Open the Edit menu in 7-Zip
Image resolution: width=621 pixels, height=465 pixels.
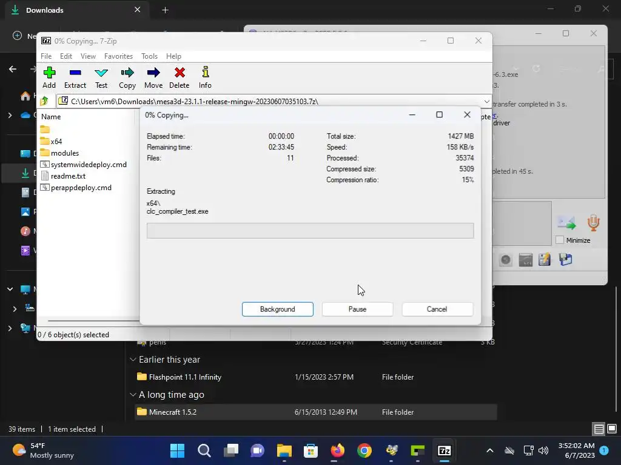click(65, 56)
